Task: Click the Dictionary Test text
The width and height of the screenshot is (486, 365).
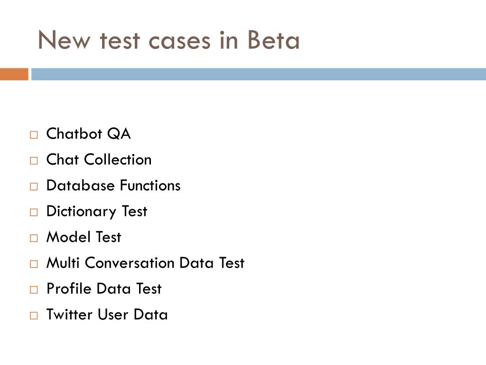Action: pos(97,211)
